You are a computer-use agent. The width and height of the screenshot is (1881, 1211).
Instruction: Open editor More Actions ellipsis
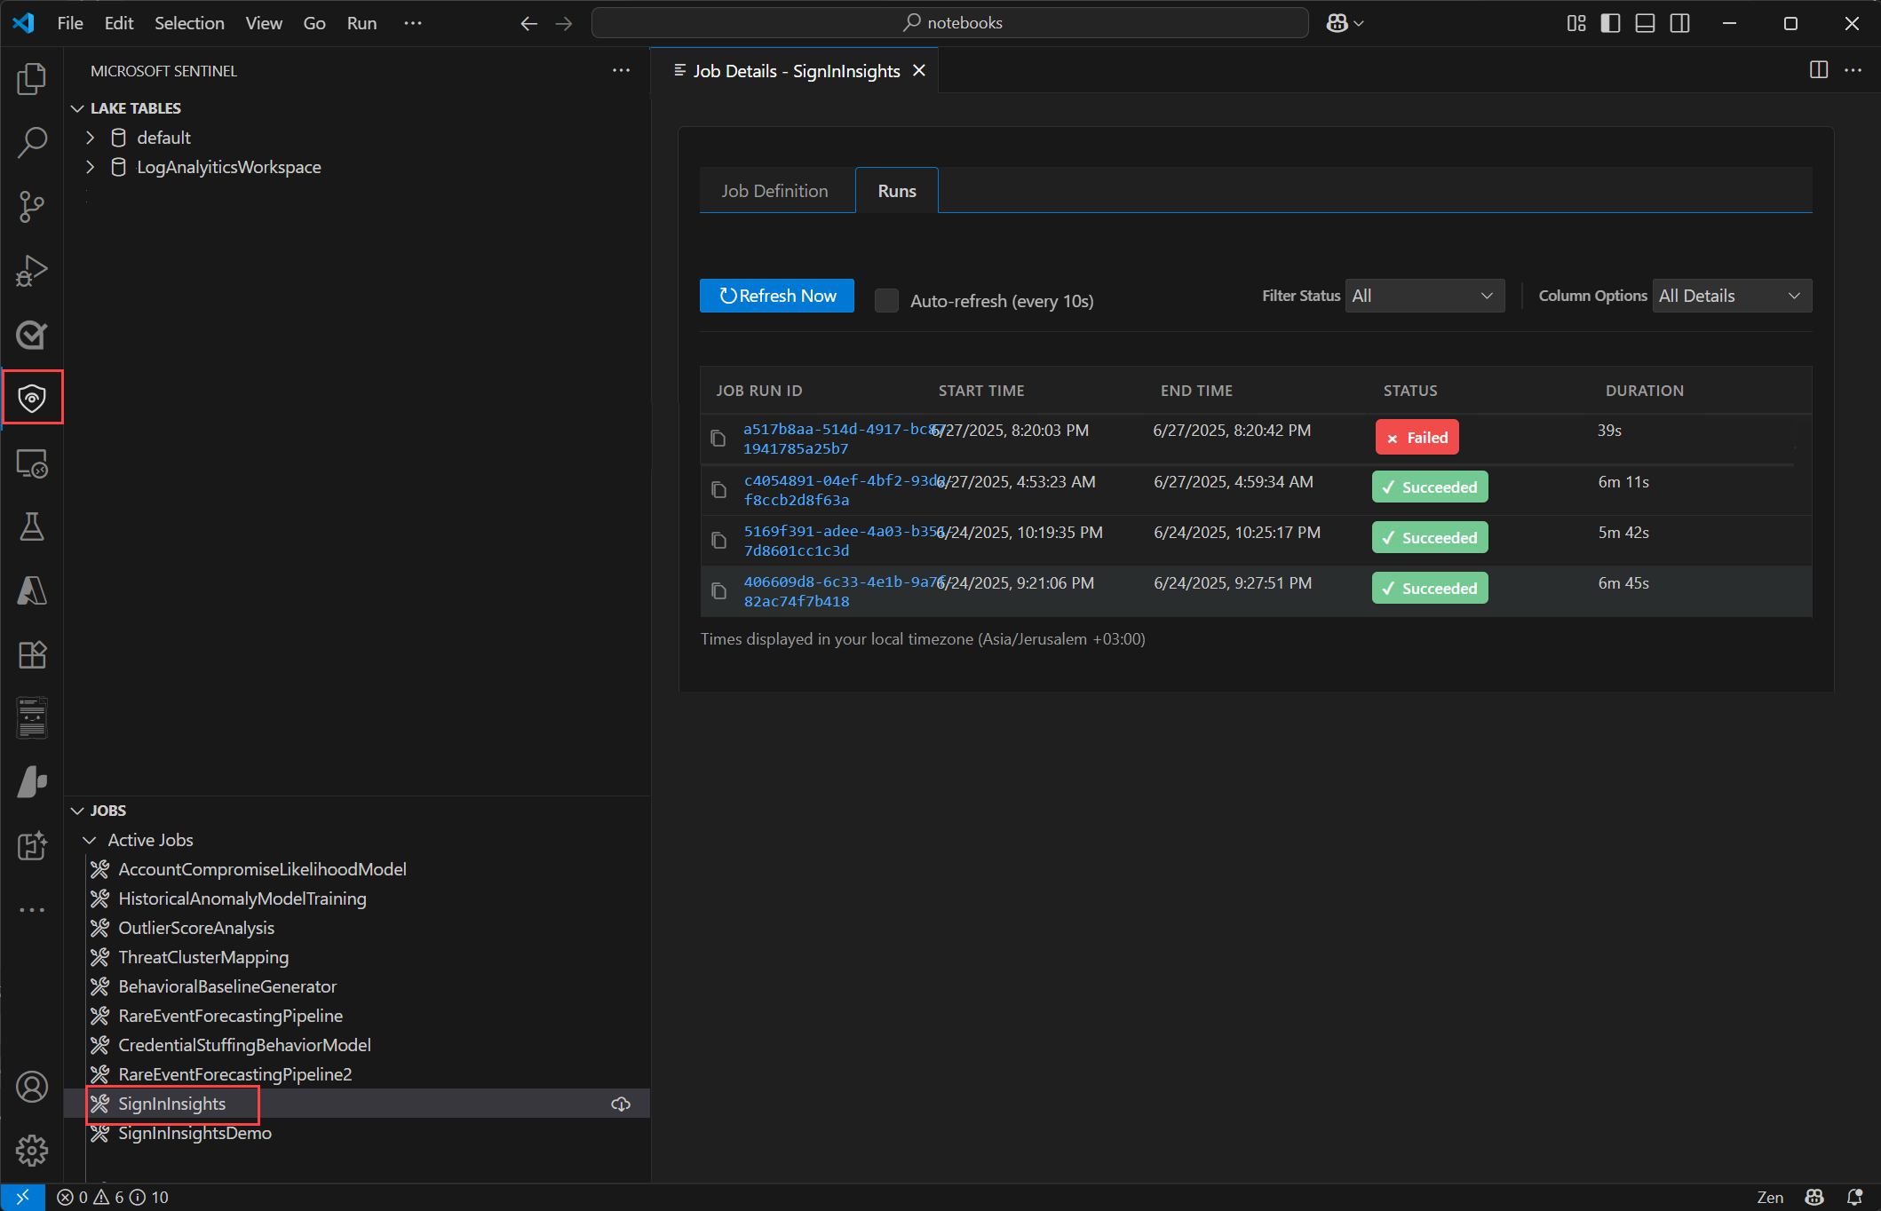click(1853, 70)
